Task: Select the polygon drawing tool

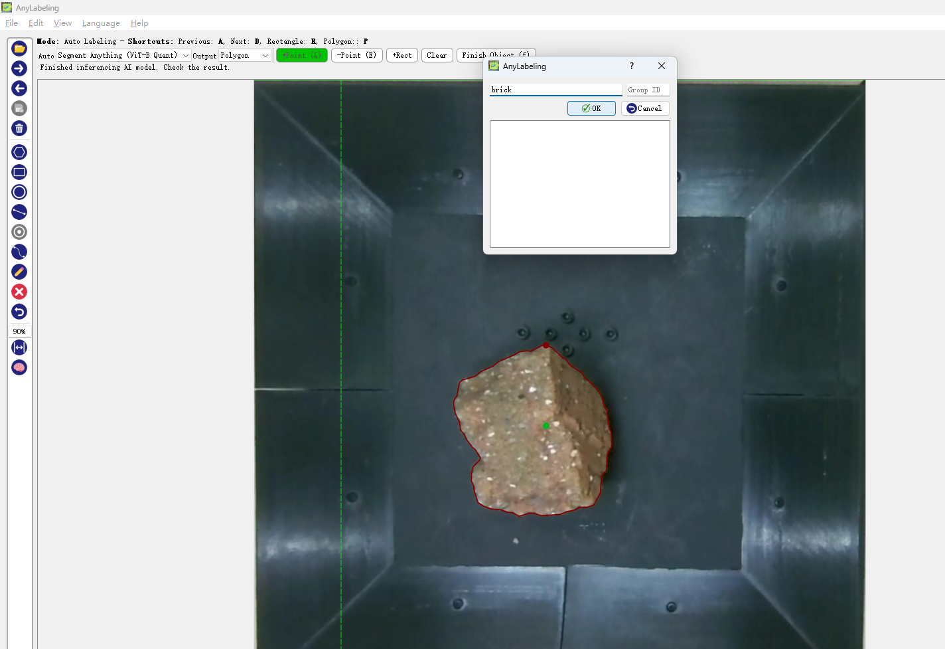Action: tap(19, 152)
